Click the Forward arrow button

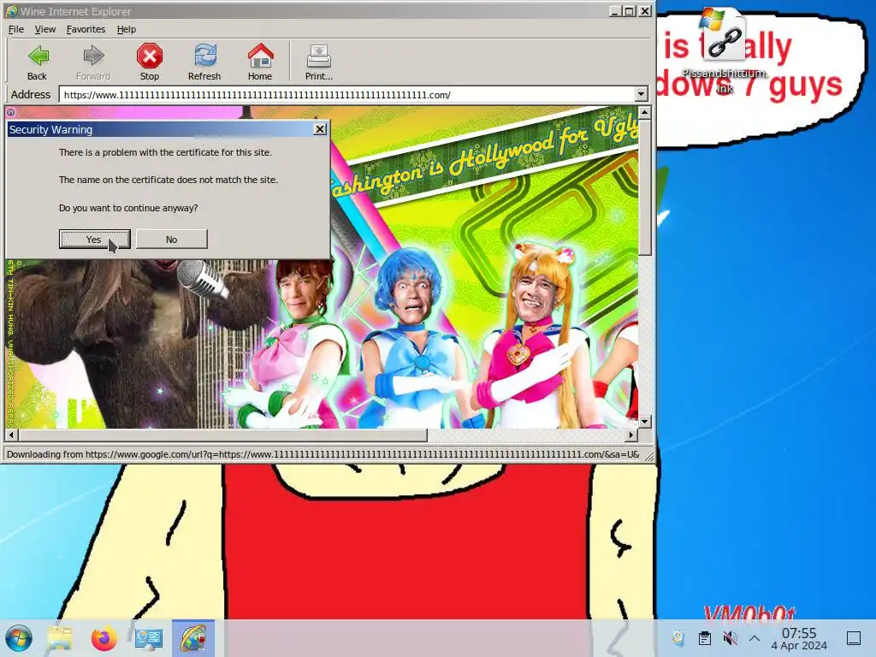[x=92, y=62]
